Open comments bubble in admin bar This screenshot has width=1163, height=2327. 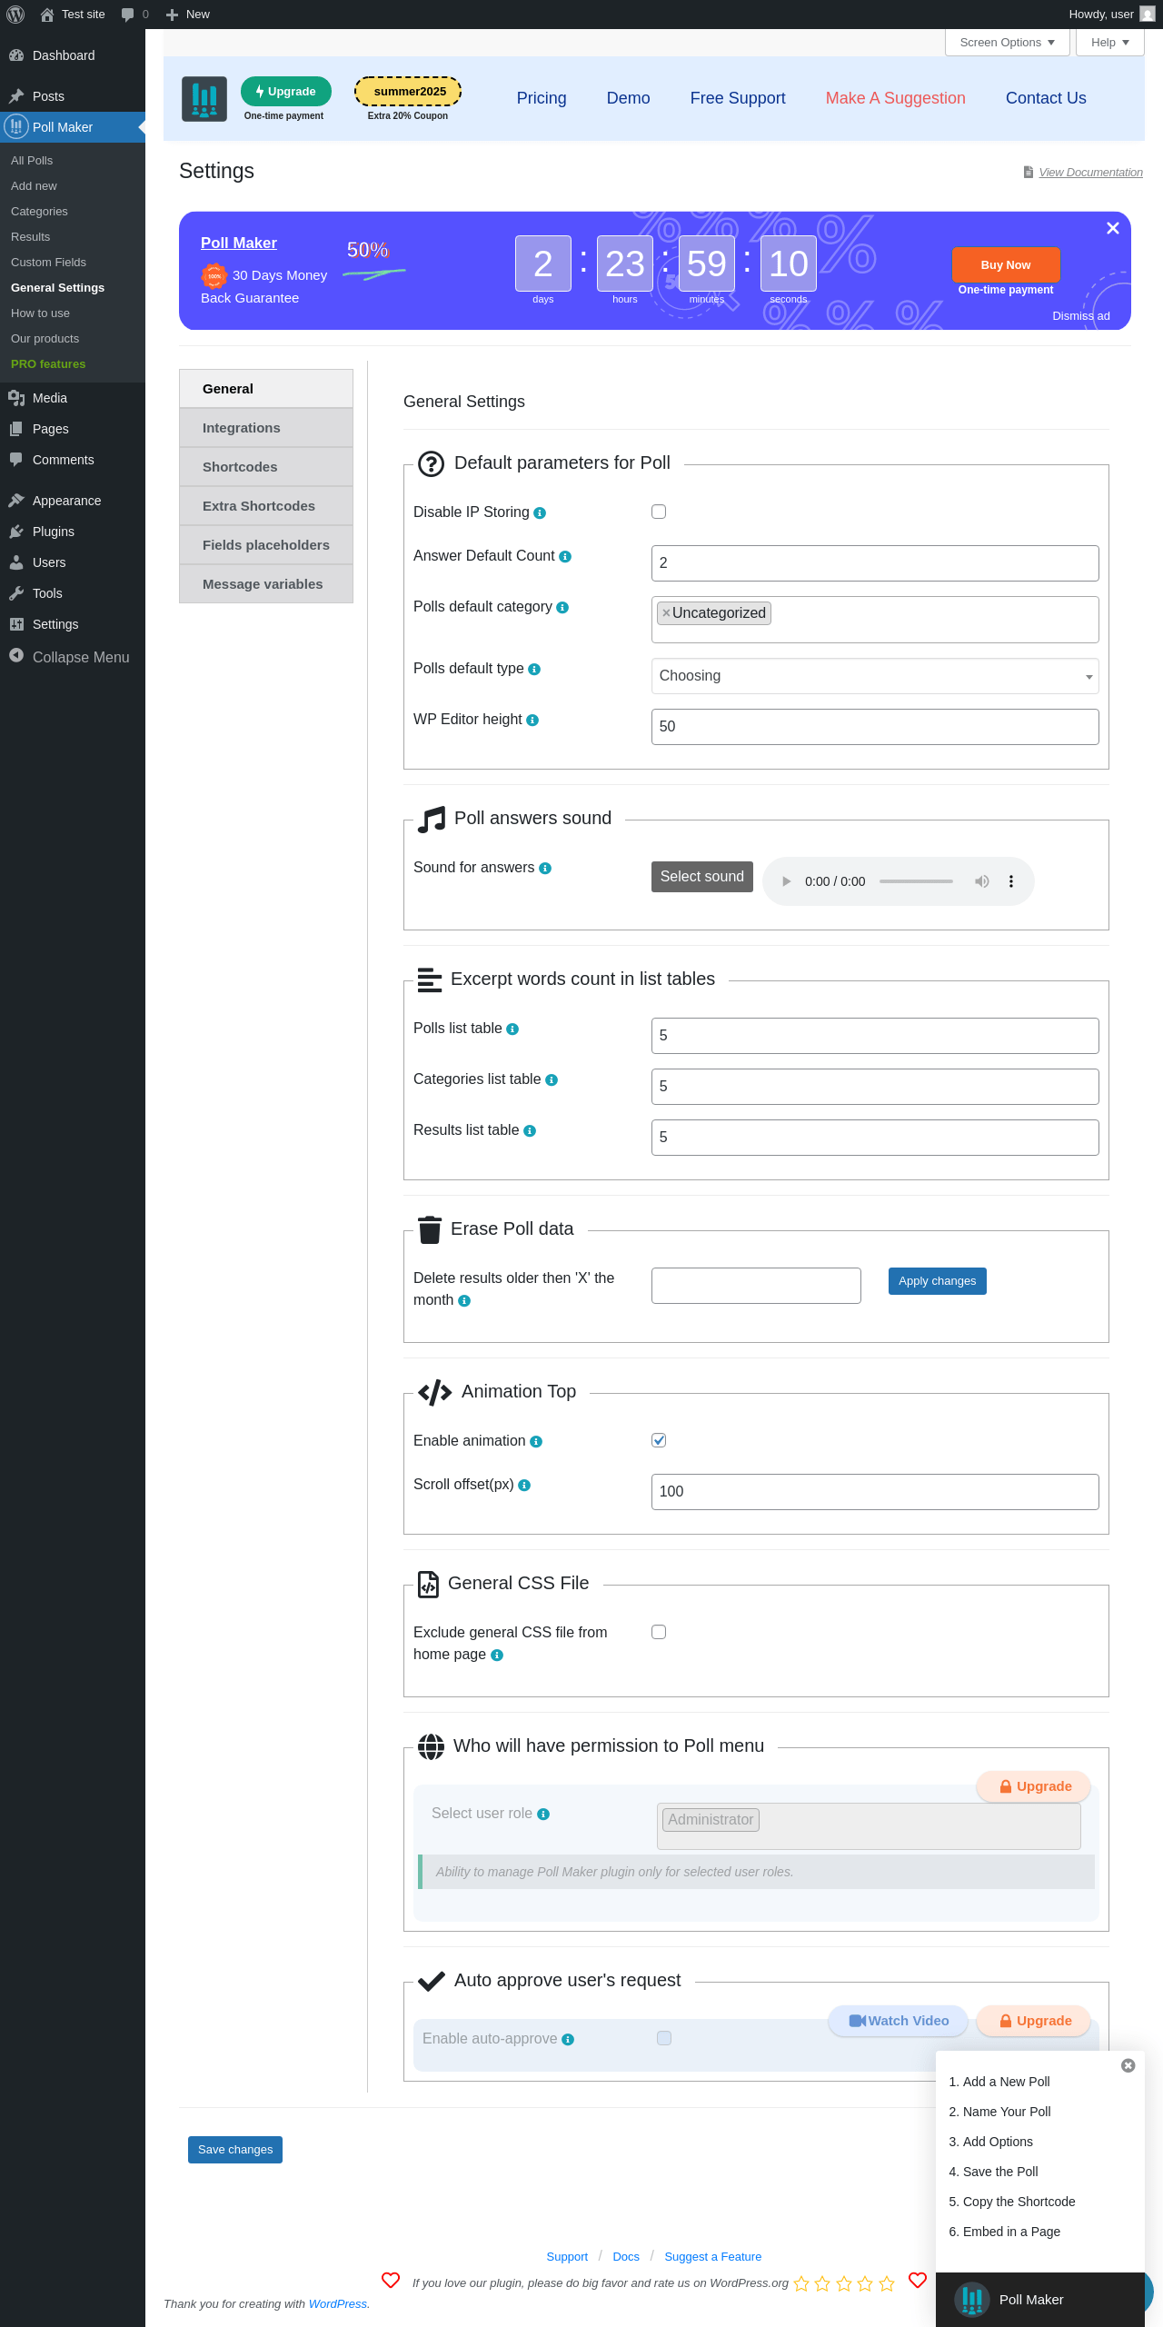click(127, 15)
